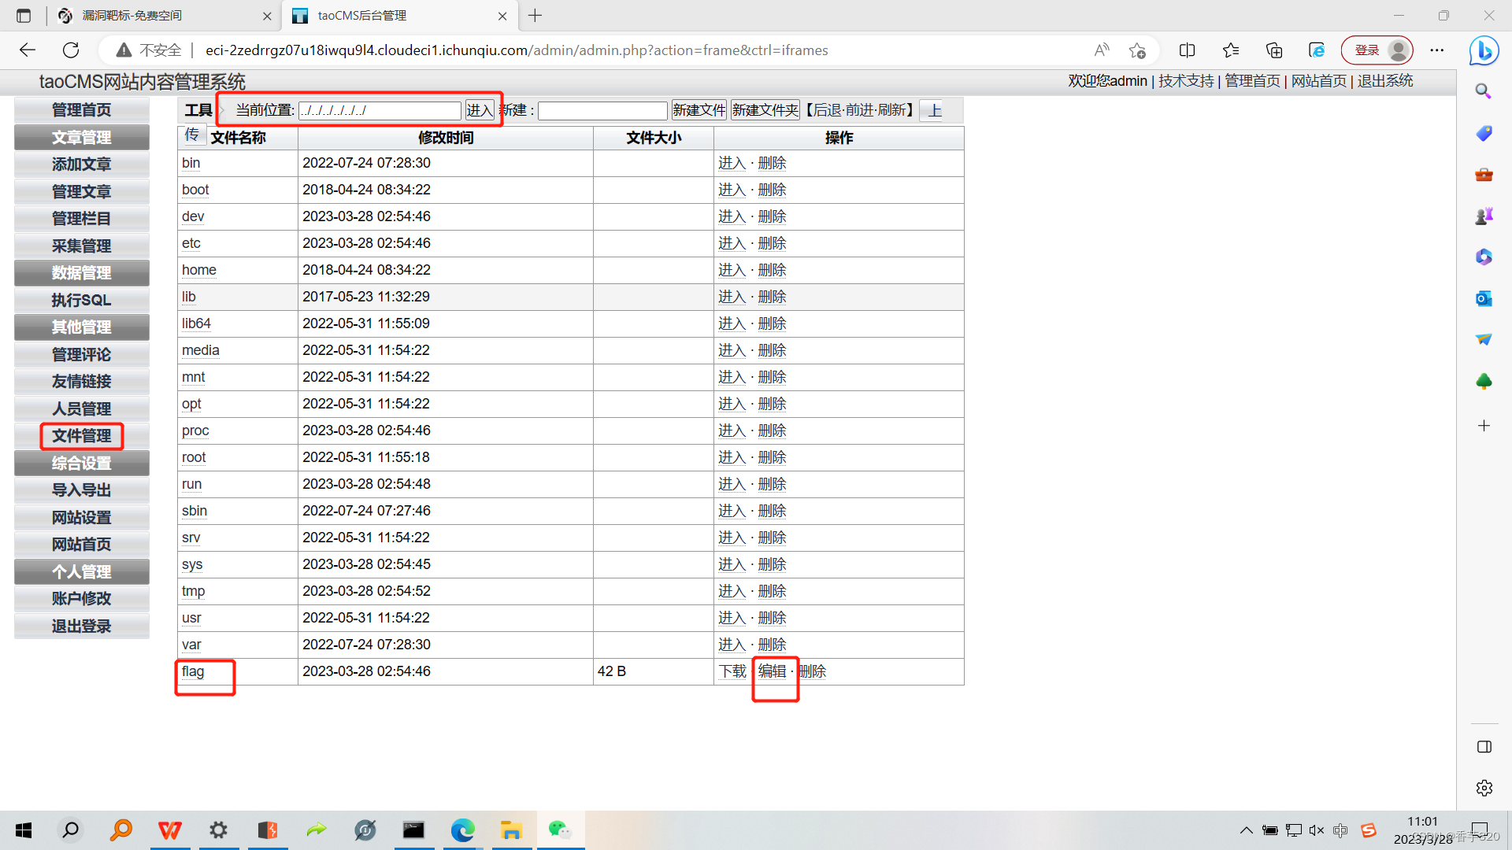This screenshot has width=1512, height=850.
Task: Click the browser back arrow
Action: coord(28,50)
